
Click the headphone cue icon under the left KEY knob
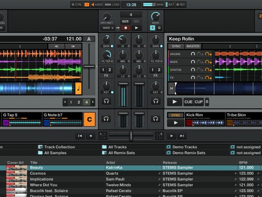(106, 101)
